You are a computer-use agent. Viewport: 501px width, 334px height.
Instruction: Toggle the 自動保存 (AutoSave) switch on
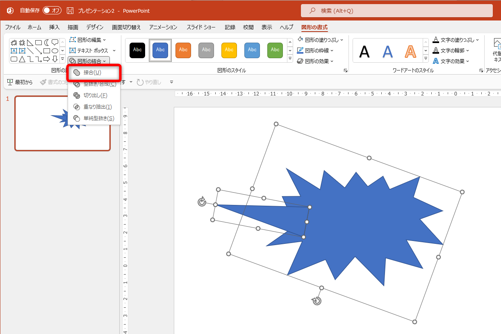(51, 10)
